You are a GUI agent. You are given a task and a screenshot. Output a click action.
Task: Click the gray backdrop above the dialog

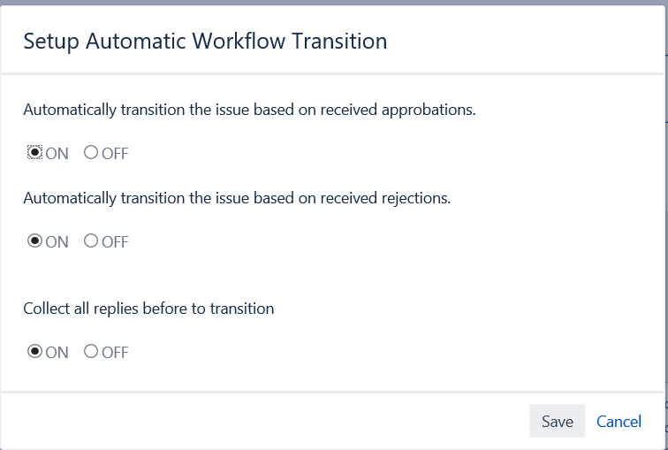click(x=334, y=3)
